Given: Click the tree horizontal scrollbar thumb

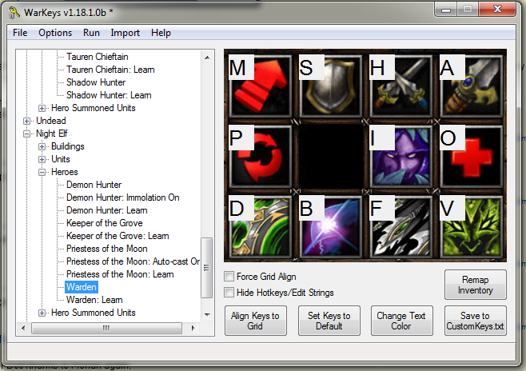Looking at the screenshot, I should pos(106,328).
